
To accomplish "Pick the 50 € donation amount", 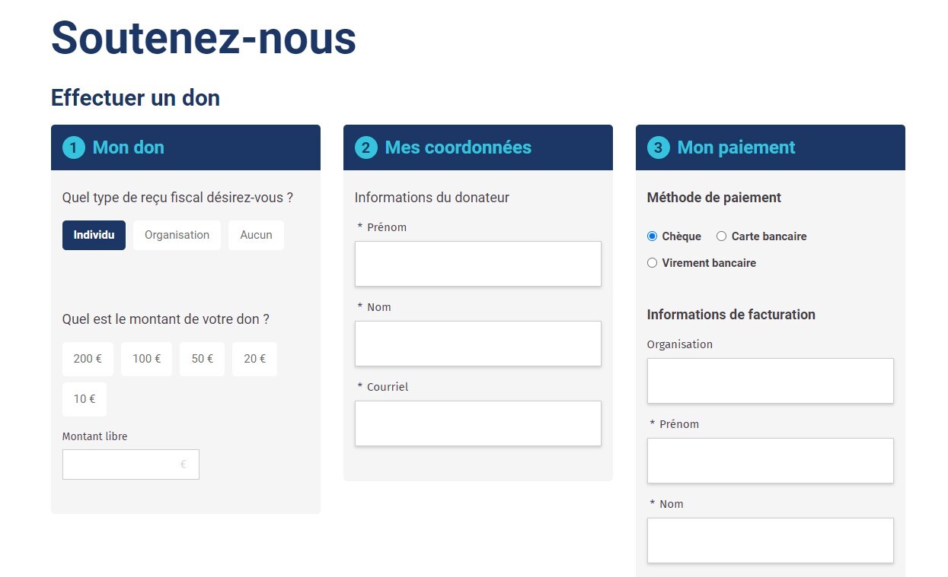I will [x=202, y=359].
